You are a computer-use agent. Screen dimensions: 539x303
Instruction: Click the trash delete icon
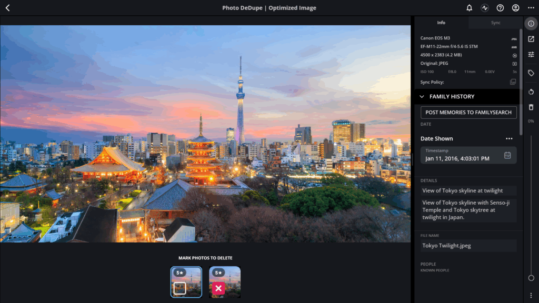[531, 107]
